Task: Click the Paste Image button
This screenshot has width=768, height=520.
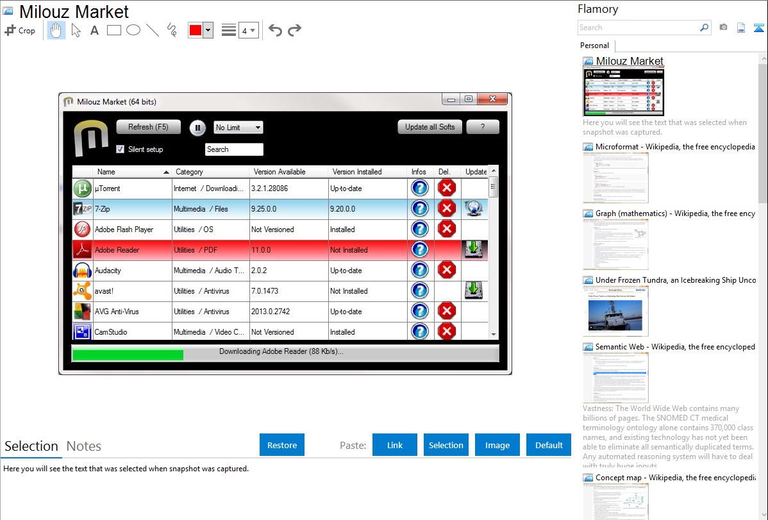Action: point(497,445)
